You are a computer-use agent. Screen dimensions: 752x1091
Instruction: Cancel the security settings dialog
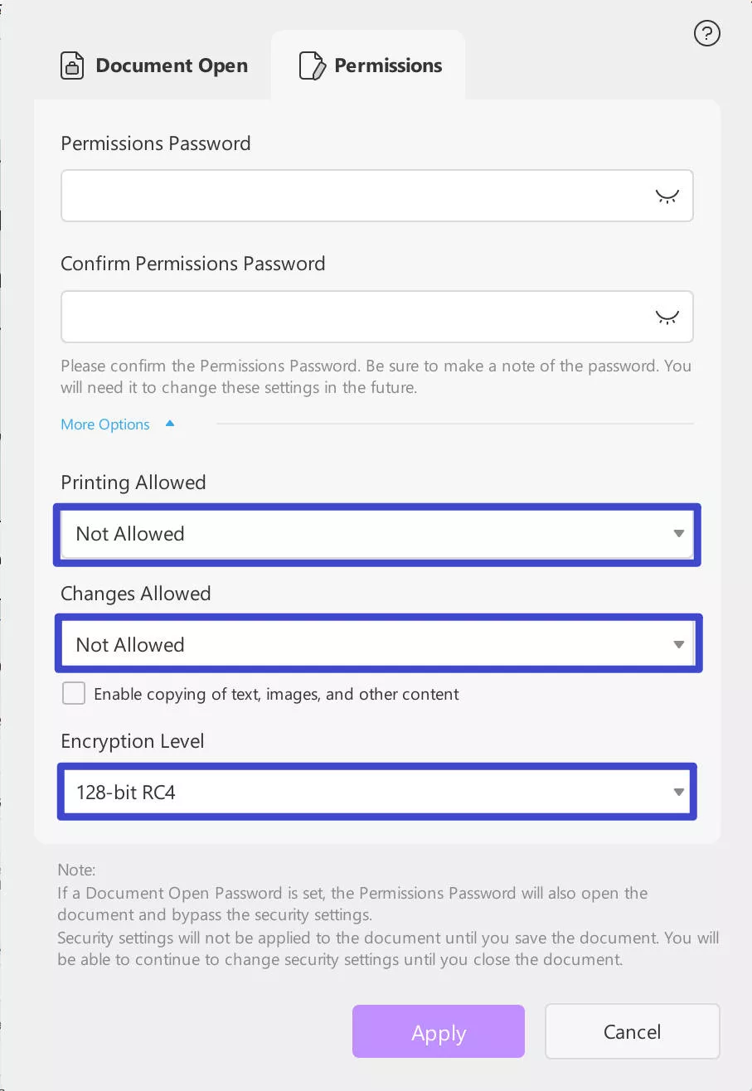pyautogui.click(x=632, y=1031)
